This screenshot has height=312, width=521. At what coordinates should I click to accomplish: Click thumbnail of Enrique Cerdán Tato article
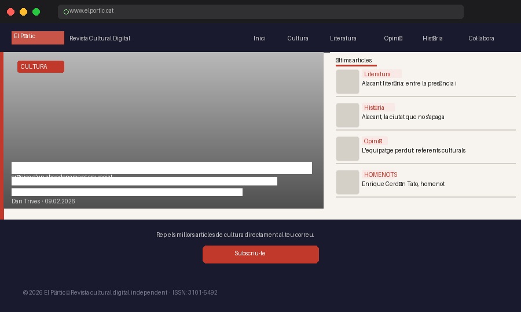[347, 182]
